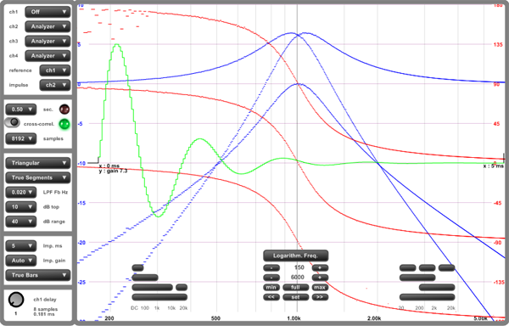Click the long dark bar directly above the DC–20k scale

159,297
